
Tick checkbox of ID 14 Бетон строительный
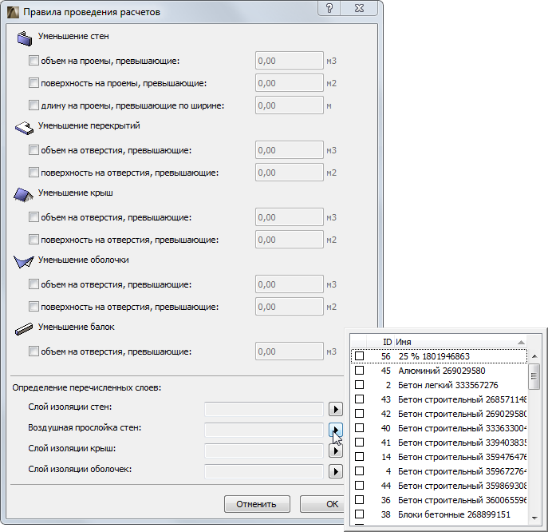pyautogui.click(x=359, y=456)
